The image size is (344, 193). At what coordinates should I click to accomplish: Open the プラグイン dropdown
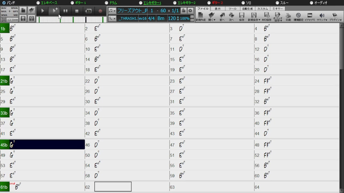coord(335,17)
